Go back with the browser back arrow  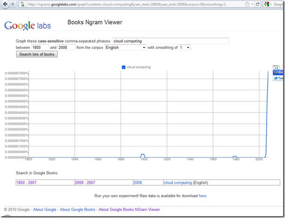pos(5,4)
